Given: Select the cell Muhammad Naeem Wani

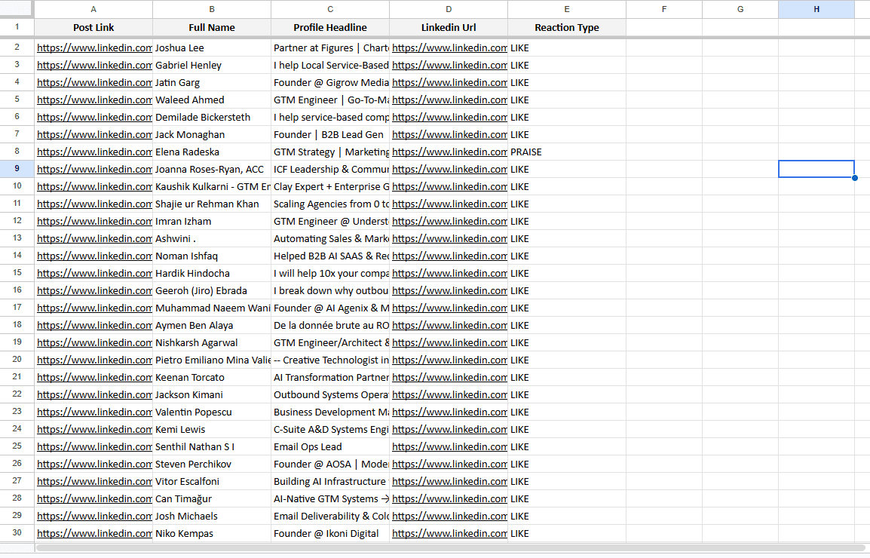Looking at the screenshot, I should coord(212,308).
